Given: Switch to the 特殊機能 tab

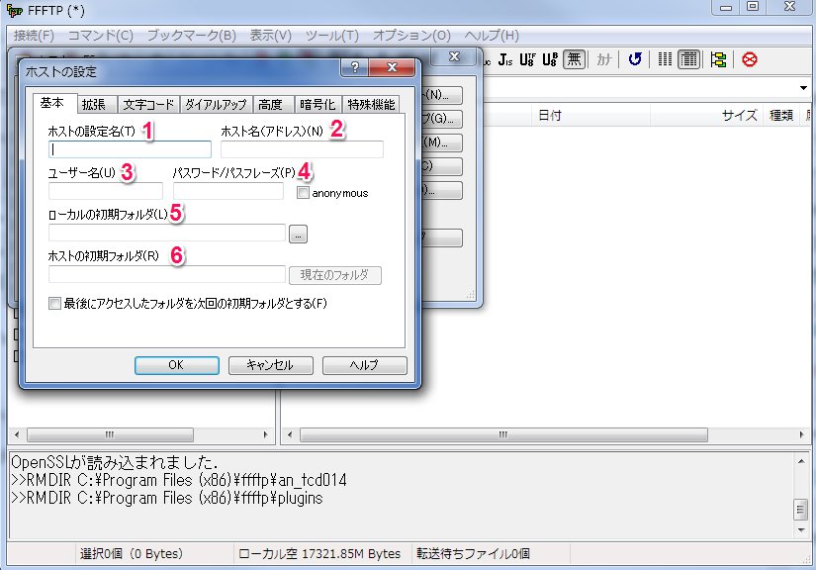Looking at the screenshot, I should click(371, 105).
